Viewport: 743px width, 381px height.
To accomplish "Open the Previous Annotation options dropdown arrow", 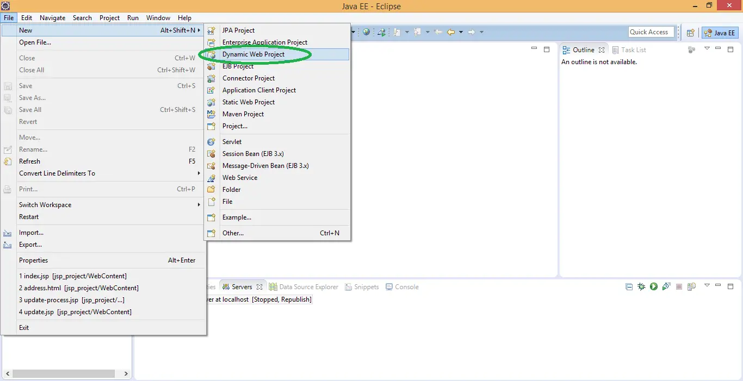I will 428,32.
